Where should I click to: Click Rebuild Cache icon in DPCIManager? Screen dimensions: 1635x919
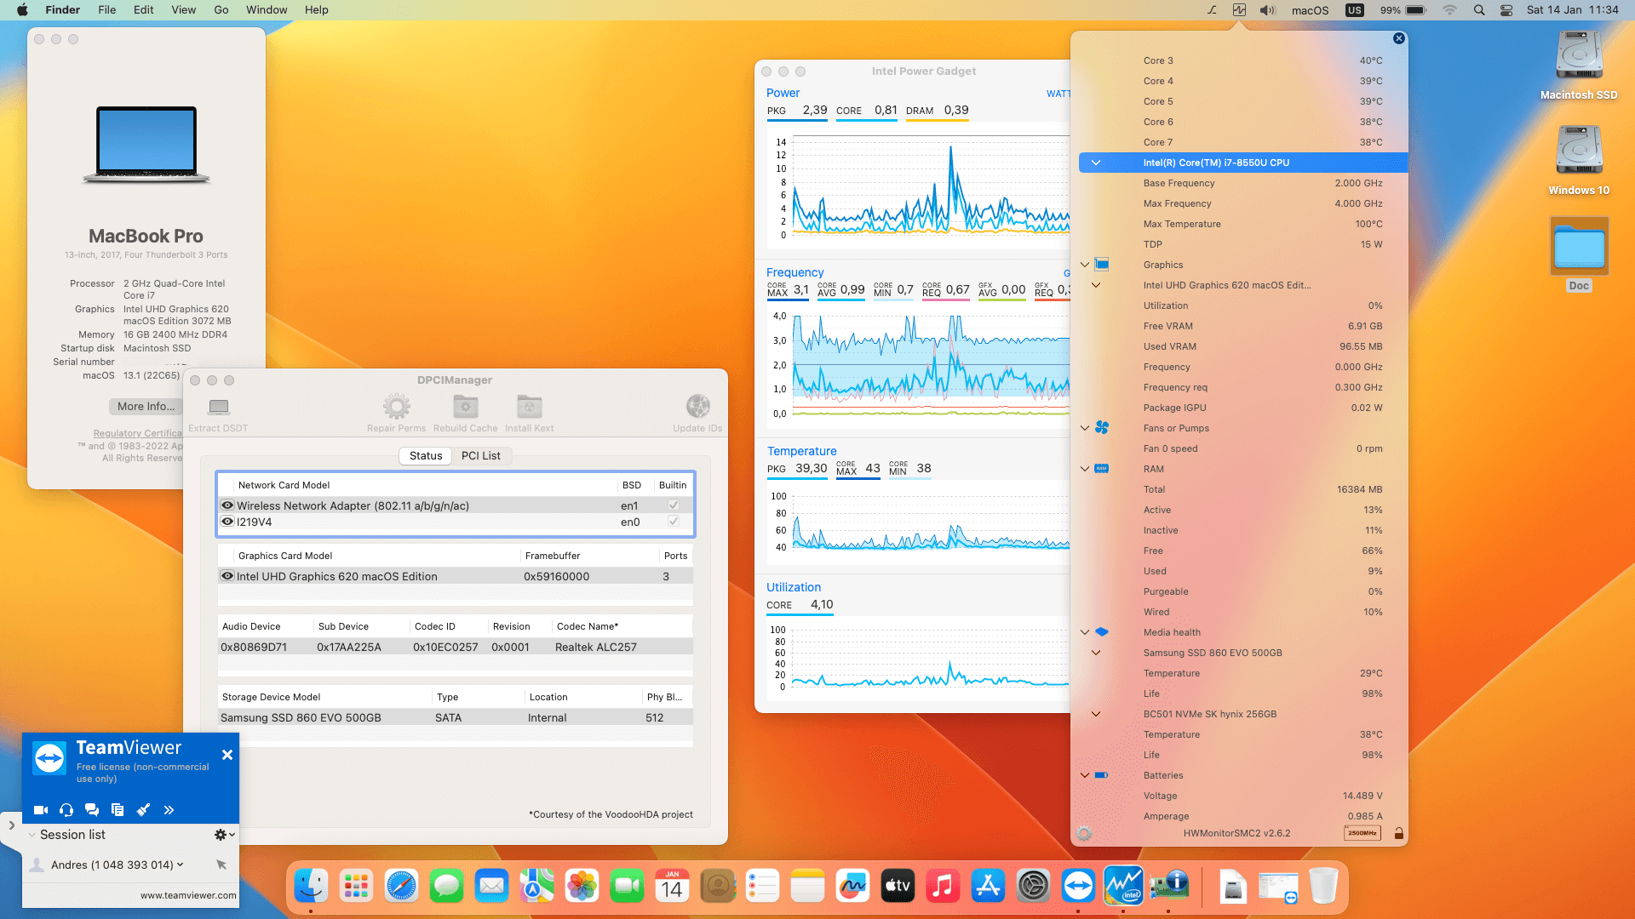tap(466, 407)
